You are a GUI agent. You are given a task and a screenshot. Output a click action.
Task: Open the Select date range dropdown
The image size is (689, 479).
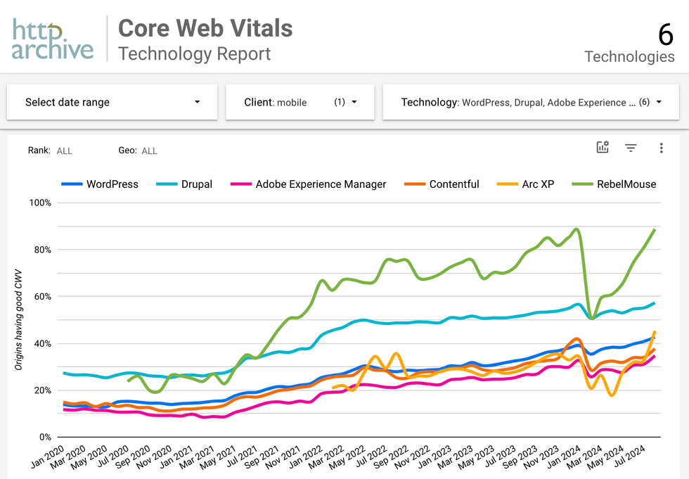click(112, 102)
